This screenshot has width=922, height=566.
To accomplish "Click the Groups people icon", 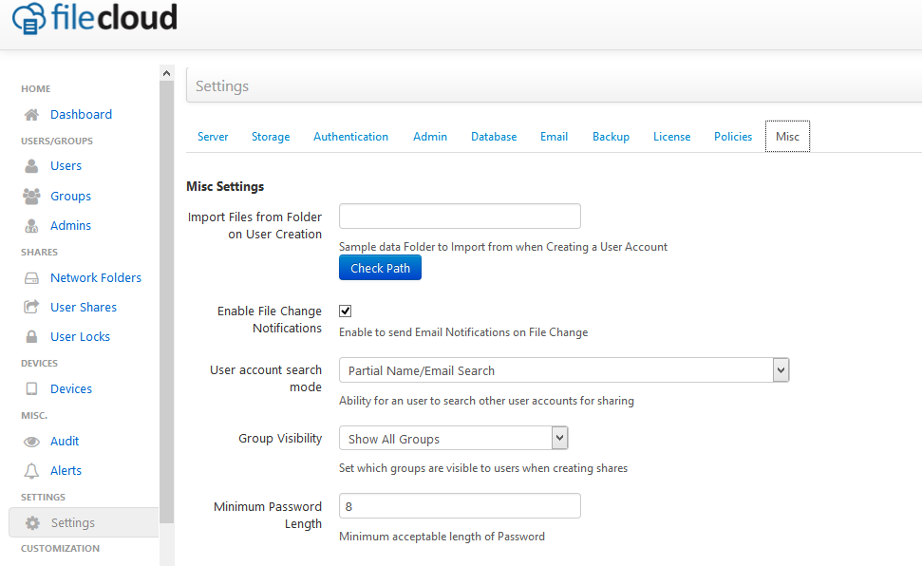I will [x=31, y=196].
